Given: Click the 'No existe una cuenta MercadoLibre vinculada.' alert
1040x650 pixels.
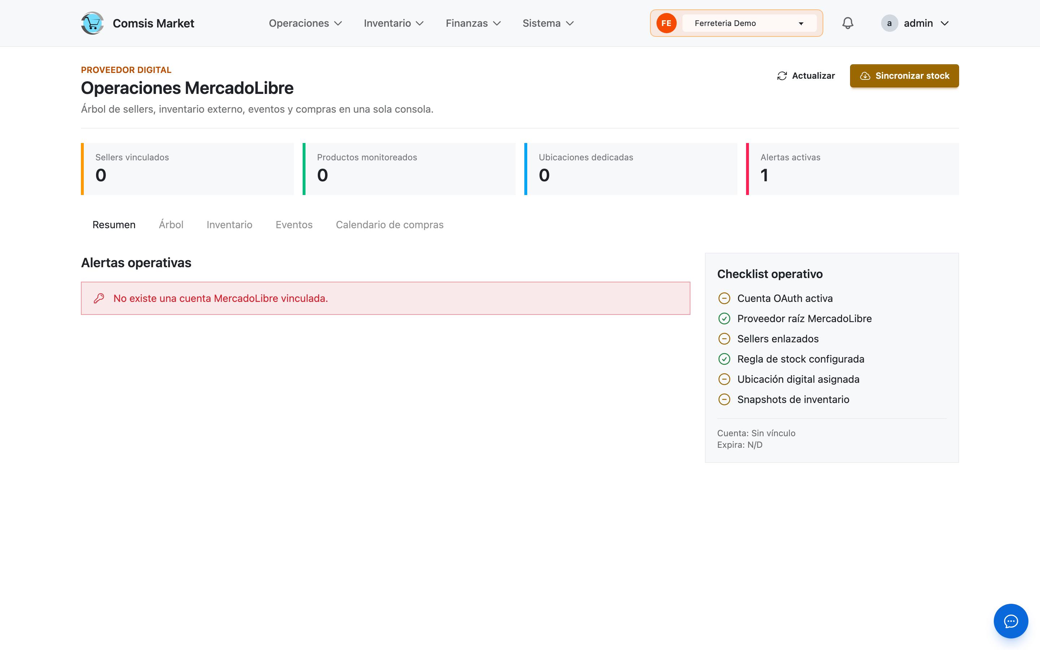Looking at the screenshot, I should tap(386, 298).
